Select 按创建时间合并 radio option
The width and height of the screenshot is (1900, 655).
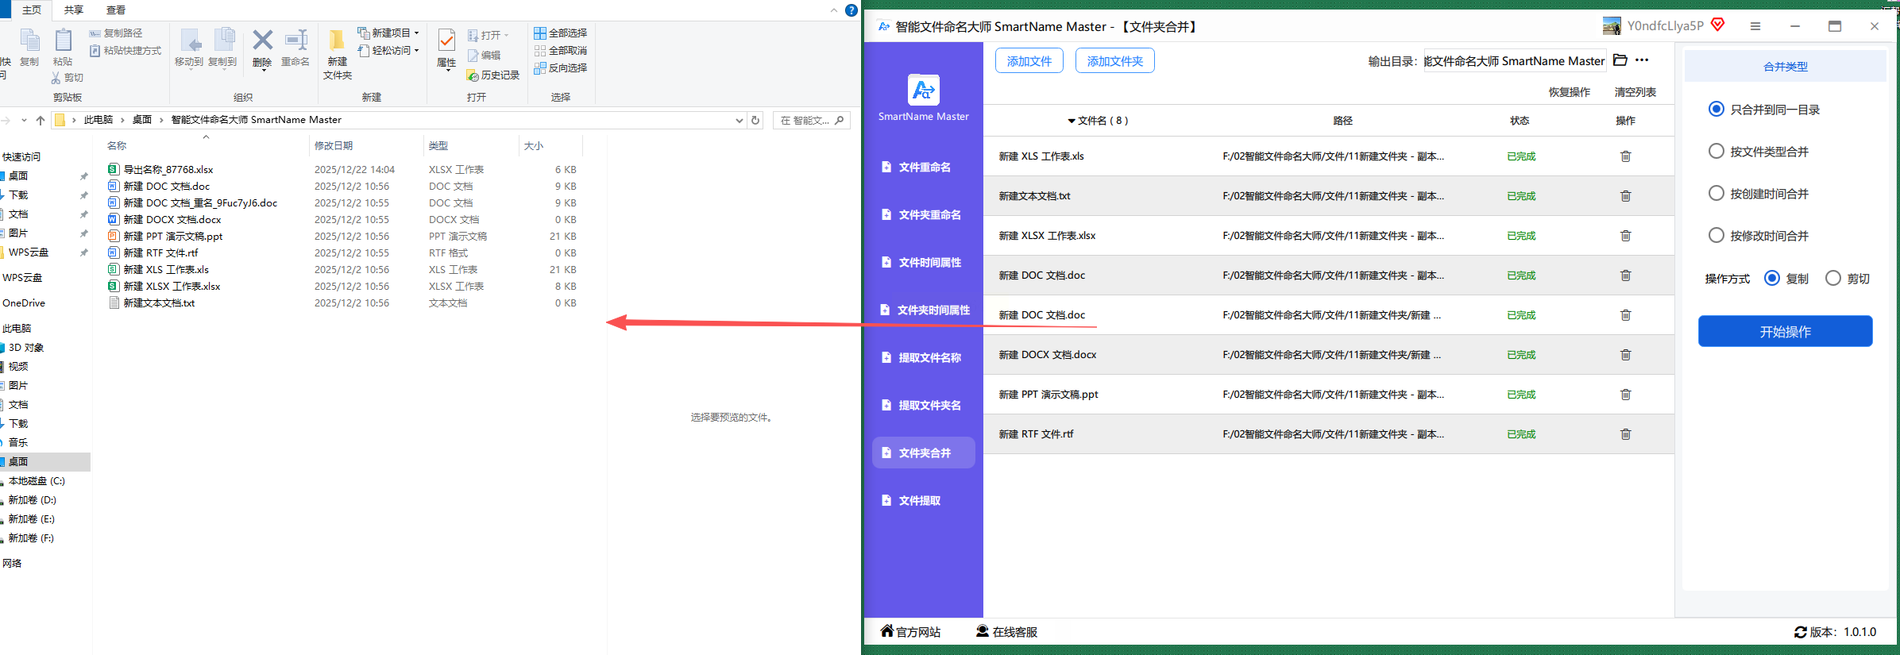[x=1716, y=194]
